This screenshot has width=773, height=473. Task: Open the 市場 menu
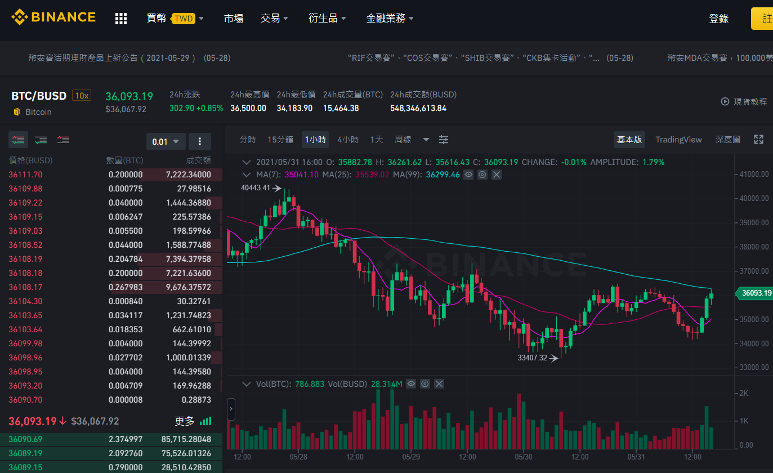[234, 19]
